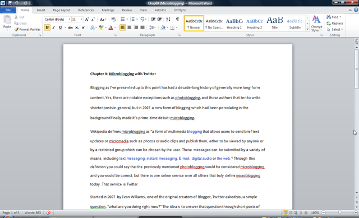Click the Undo arrow in title bar
This screenshot has height=218, width=359.
coord(16,3)
